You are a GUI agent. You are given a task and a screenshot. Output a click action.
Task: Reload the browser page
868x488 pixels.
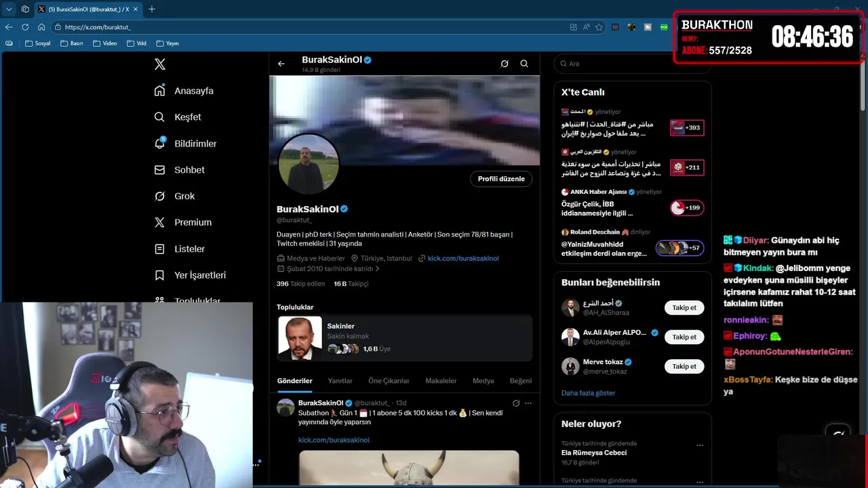pyautogui.click(x=25, y=27)
